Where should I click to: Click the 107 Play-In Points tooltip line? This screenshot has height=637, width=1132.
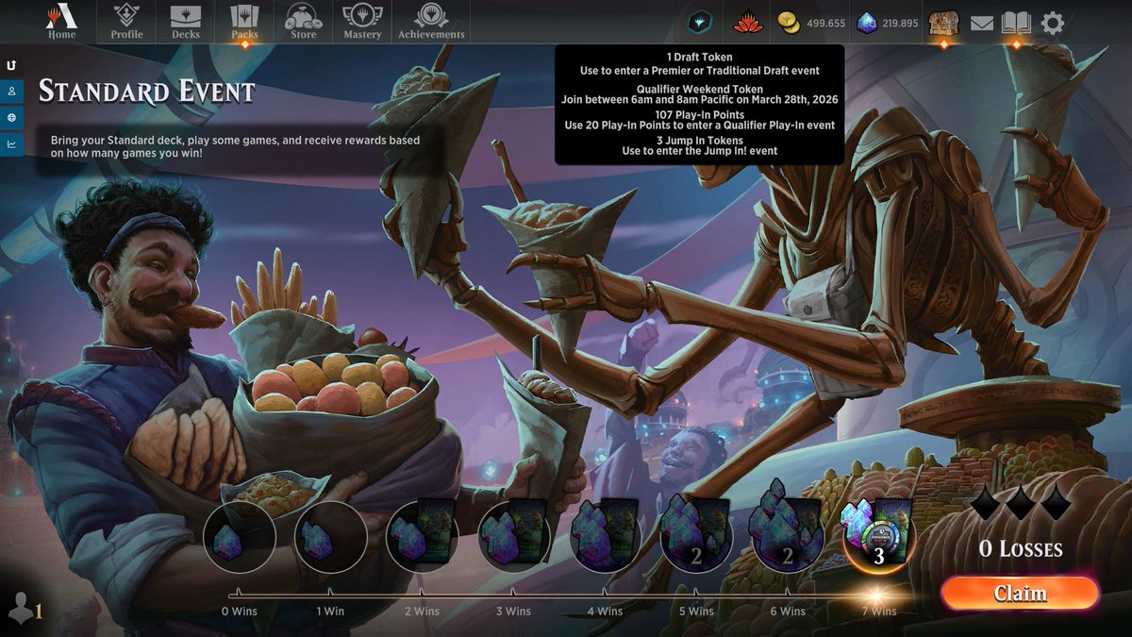point(699,115)
